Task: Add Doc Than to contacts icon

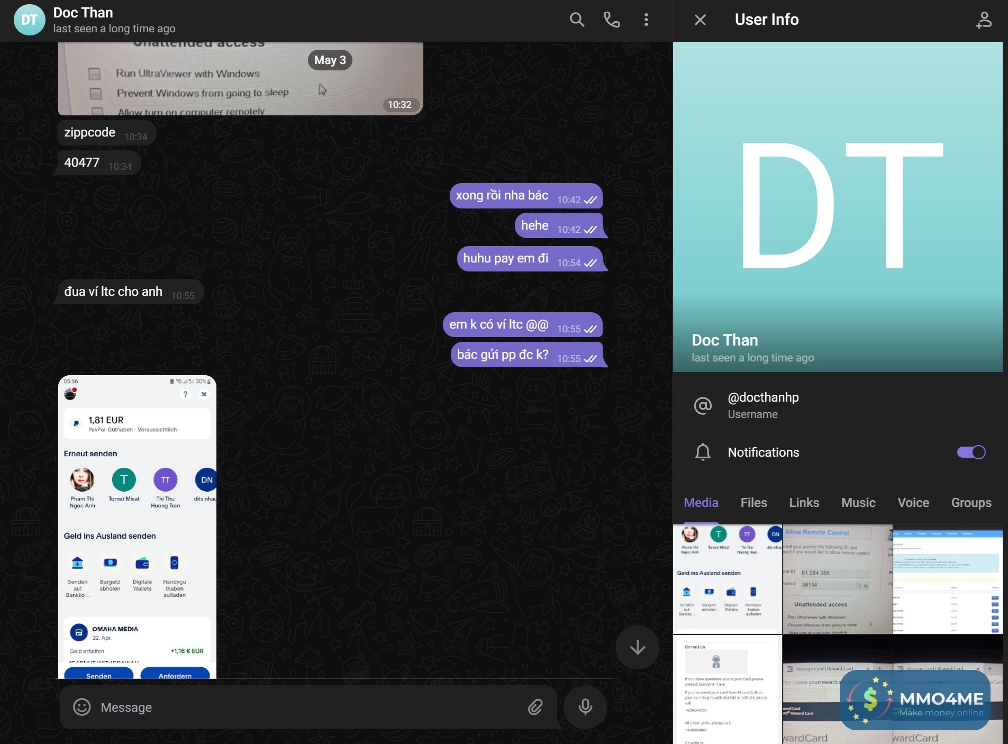Action: (984, 20)
